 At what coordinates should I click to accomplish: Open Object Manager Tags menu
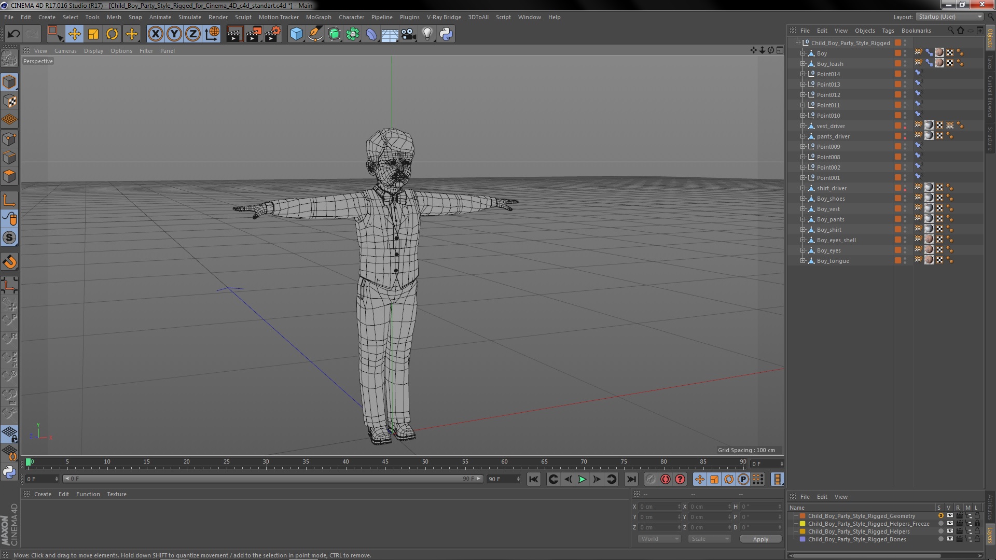tap(888, 31)
